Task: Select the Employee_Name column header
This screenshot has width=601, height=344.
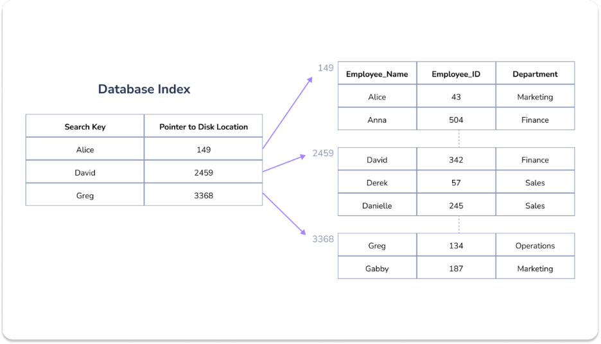Action: click(377, 74)
